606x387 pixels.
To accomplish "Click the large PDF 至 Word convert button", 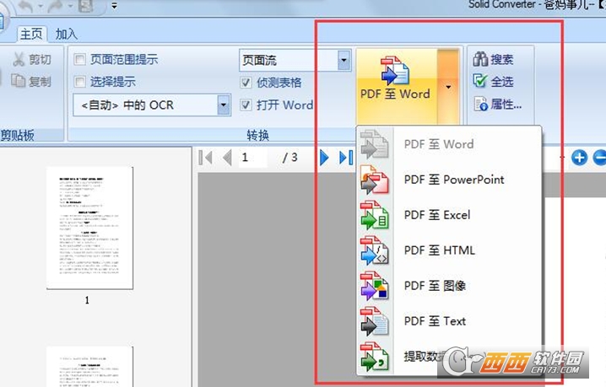I will [397, 86].
